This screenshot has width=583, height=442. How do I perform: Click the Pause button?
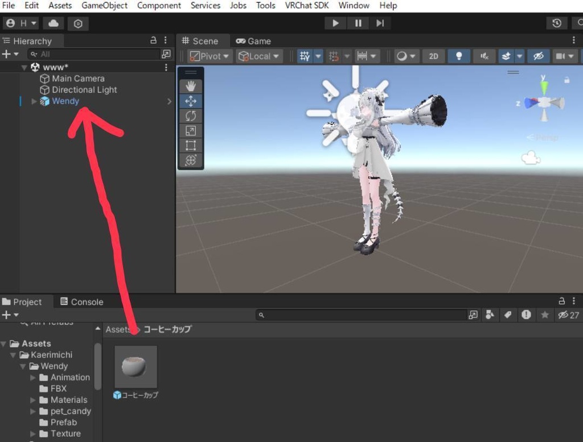[x=358, y=23]
